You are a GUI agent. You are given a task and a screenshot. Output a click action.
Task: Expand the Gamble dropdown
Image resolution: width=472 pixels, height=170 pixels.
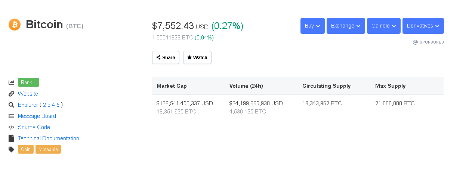click(x=383, y=26)
